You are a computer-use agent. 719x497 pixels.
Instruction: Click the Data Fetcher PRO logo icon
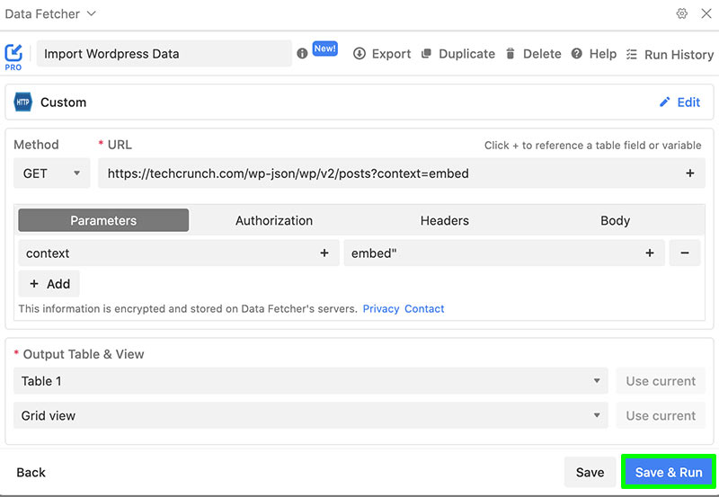tap(14, 55)
